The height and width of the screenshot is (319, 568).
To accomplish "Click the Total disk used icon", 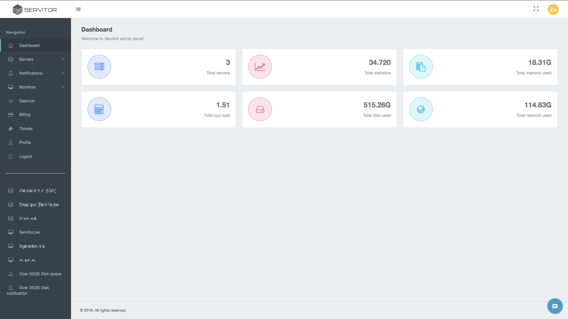I will pyautogui.click(x=260, y=109).
